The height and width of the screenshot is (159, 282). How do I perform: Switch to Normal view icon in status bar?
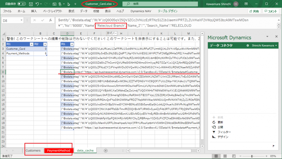click(x=216, y=156)
